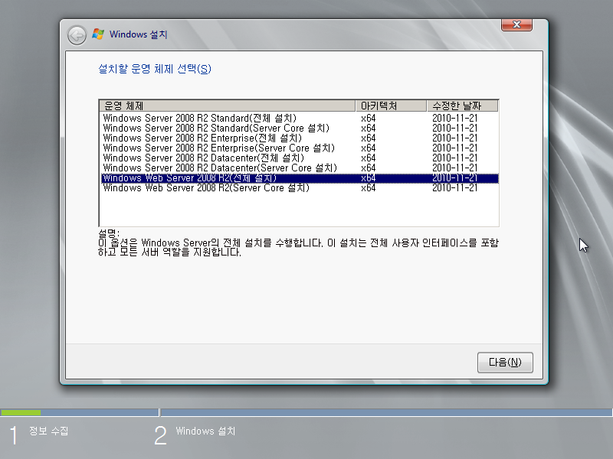This screenshot has width=613, height=459.
Task: Select Windows Server 2008 R2 Standard(전체 설치)
Action: click(x=300, y=119)
